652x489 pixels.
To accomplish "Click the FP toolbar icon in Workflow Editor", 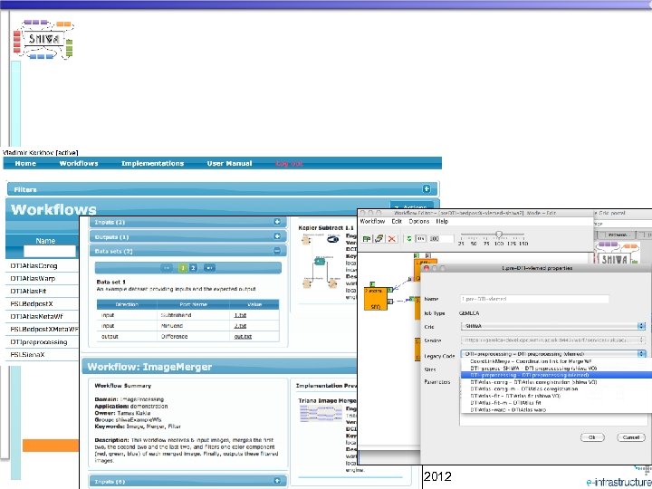I will click(x=367, y=239).
